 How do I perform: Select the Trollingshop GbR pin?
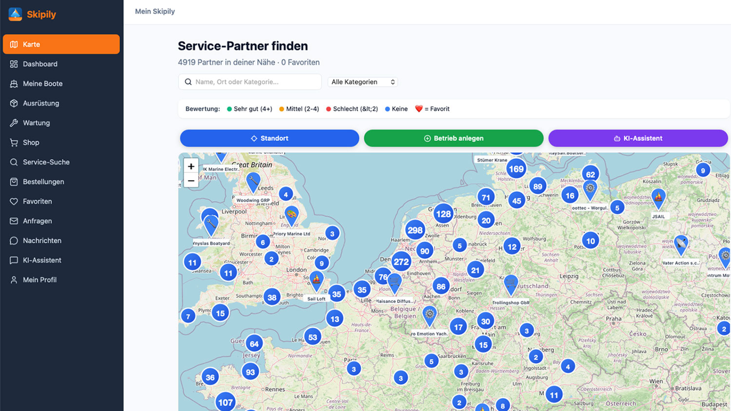510,285
